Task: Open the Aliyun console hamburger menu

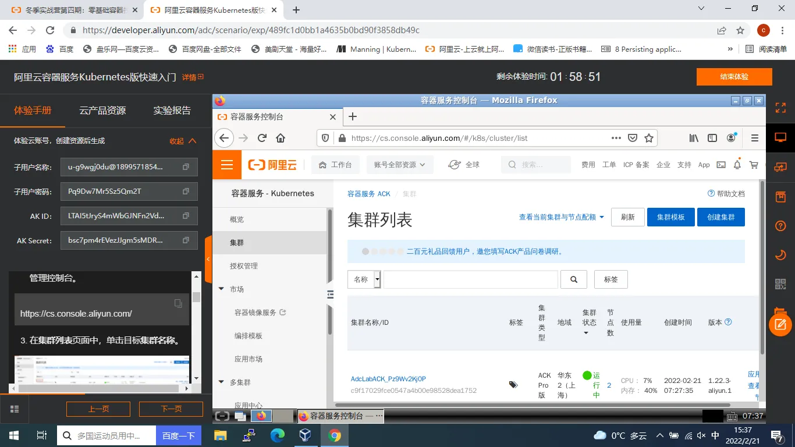Action: click(226, 165)
